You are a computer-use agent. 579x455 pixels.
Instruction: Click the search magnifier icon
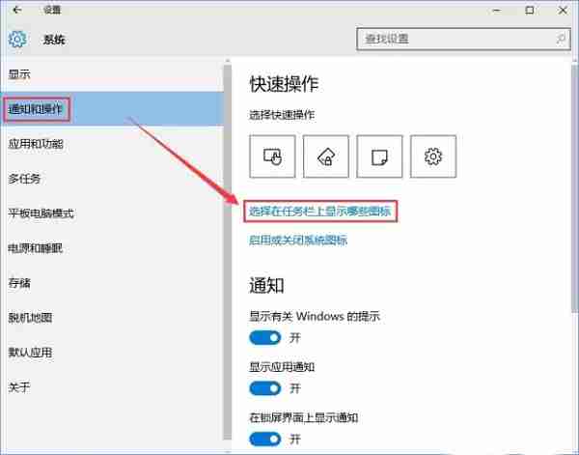[x=561, y=39]
